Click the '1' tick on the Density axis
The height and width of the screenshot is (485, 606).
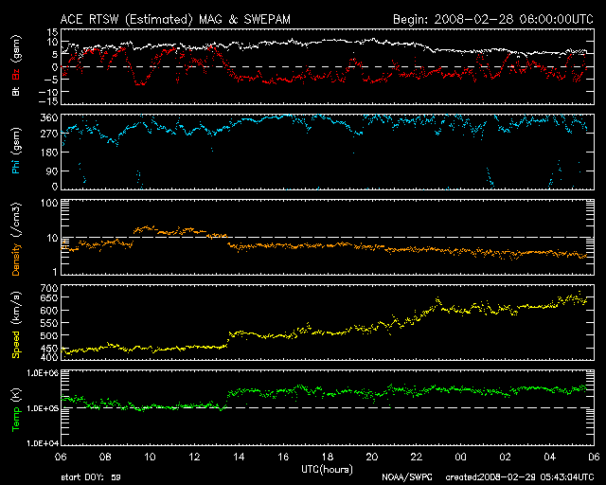pos(55,272)
